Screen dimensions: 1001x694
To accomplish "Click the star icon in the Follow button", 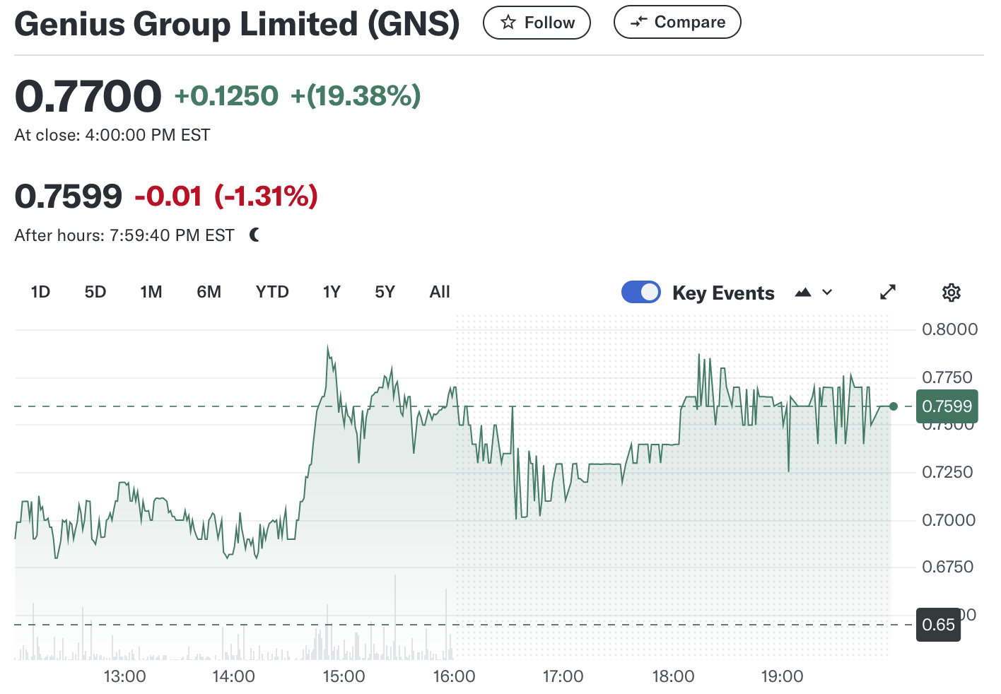I will click(508, 23).
